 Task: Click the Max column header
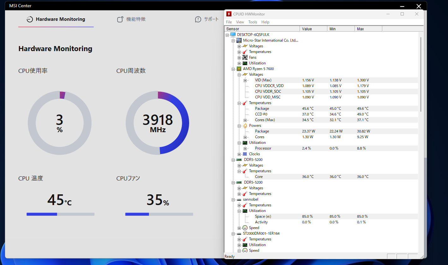pyautogui.click(x=368, y=29)
